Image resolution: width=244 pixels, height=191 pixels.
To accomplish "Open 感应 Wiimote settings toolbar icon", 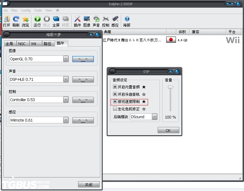I will pyautogui.click(x=115, y=19).
